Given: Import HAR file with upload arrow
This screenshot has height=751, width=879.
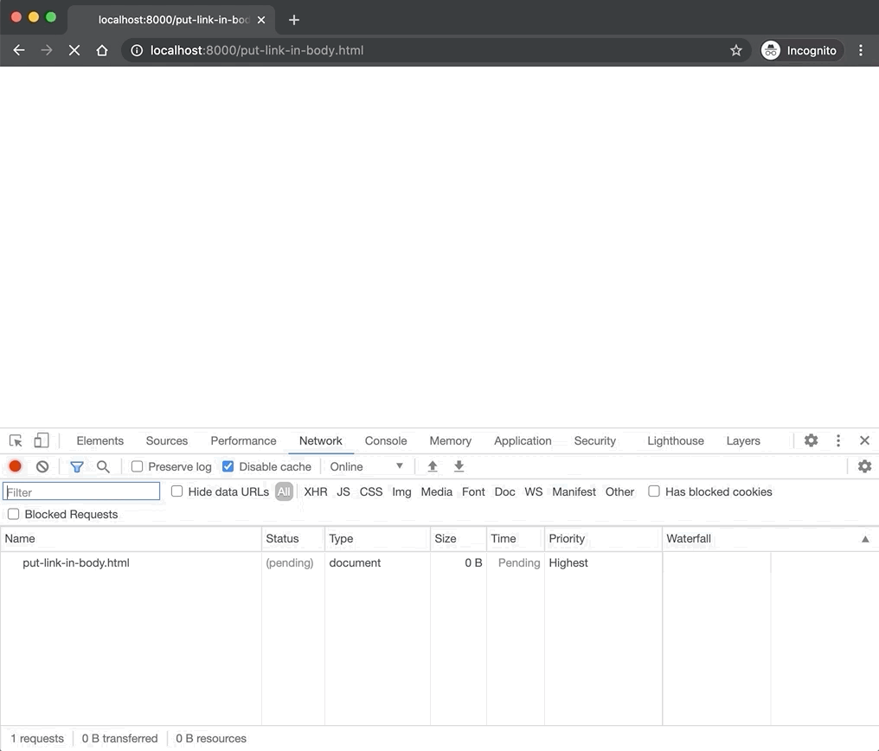Looking at the screenshot, I should tap(433, 466).
